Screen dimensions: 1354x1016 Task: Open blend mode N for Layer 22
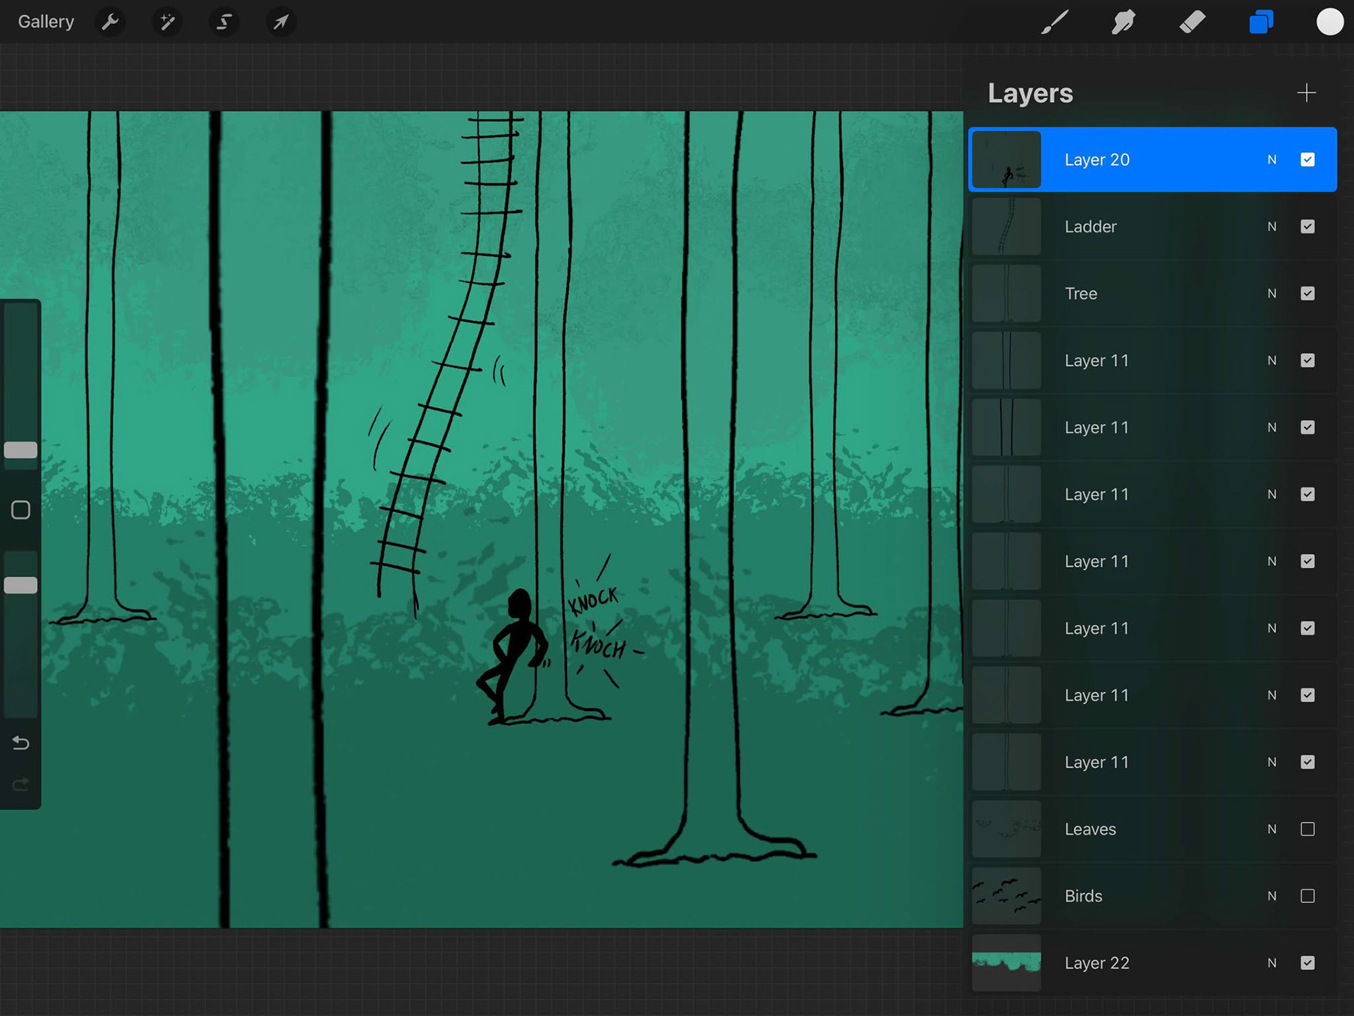click(x=1271, y=963)
